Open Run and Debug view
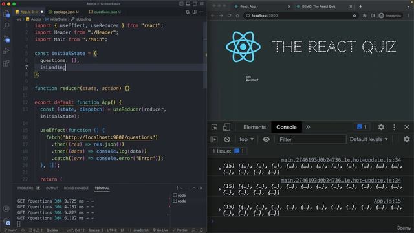 coord(6,50)
